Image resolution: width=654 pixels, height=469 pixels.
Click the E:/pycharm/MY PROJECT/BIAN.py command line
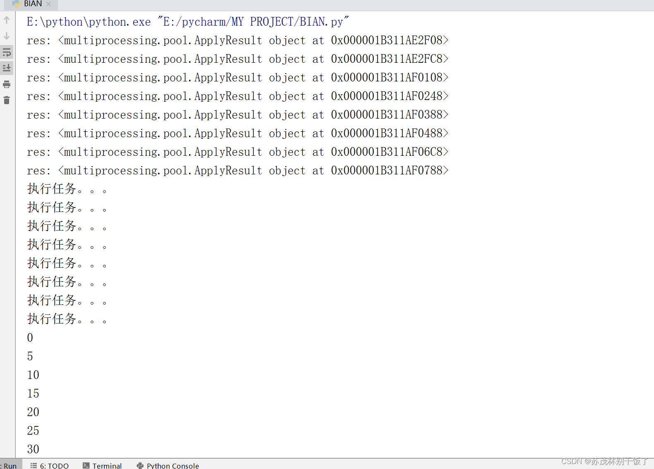pos(188,22)
